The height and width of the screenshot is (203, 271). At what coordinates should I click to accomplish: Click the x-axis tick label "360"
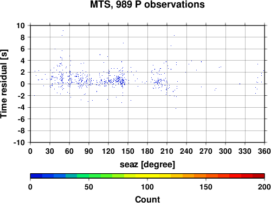pyautogui.click(x=264, y=151)
